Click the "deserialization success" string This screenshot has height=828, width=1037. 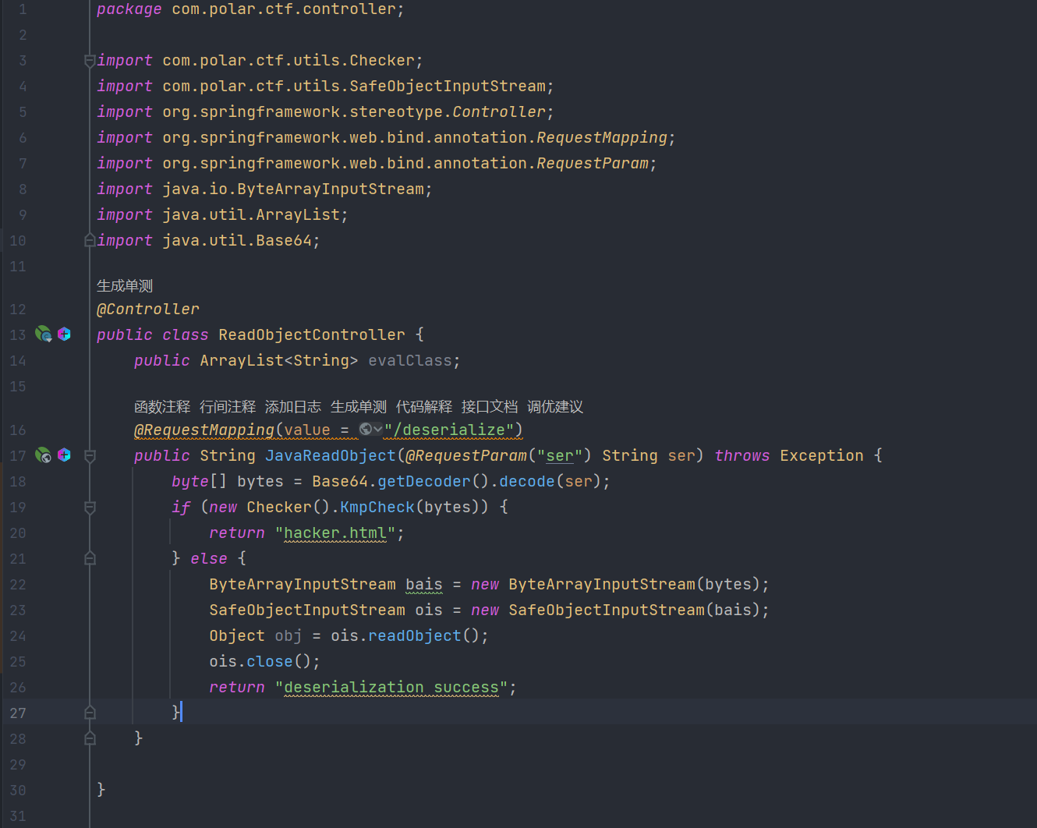coord(391,687)
